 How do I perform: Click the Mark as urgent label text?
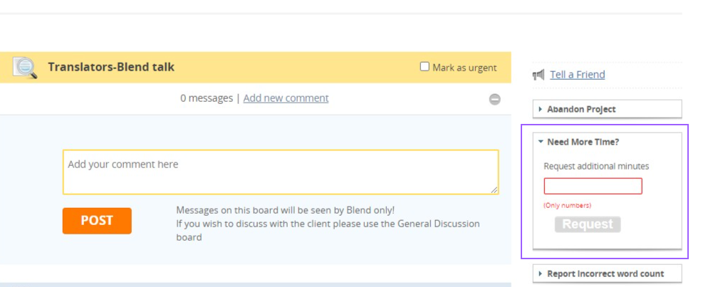(x=464, y=68)
